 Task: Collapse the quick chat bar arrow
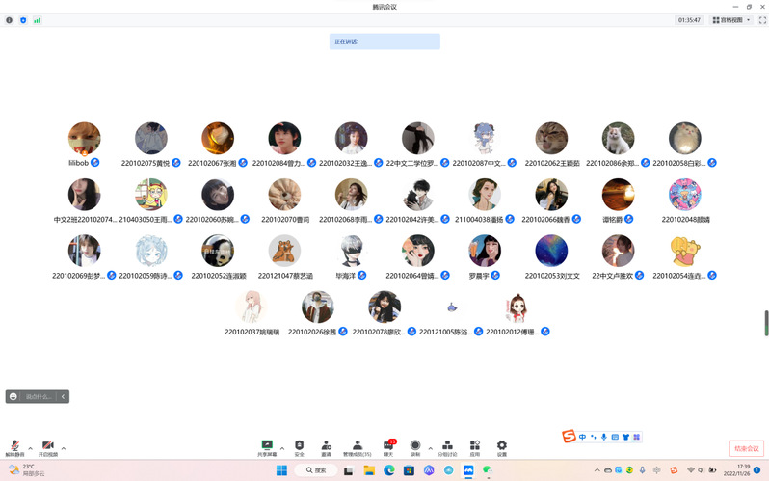point(64,396)
